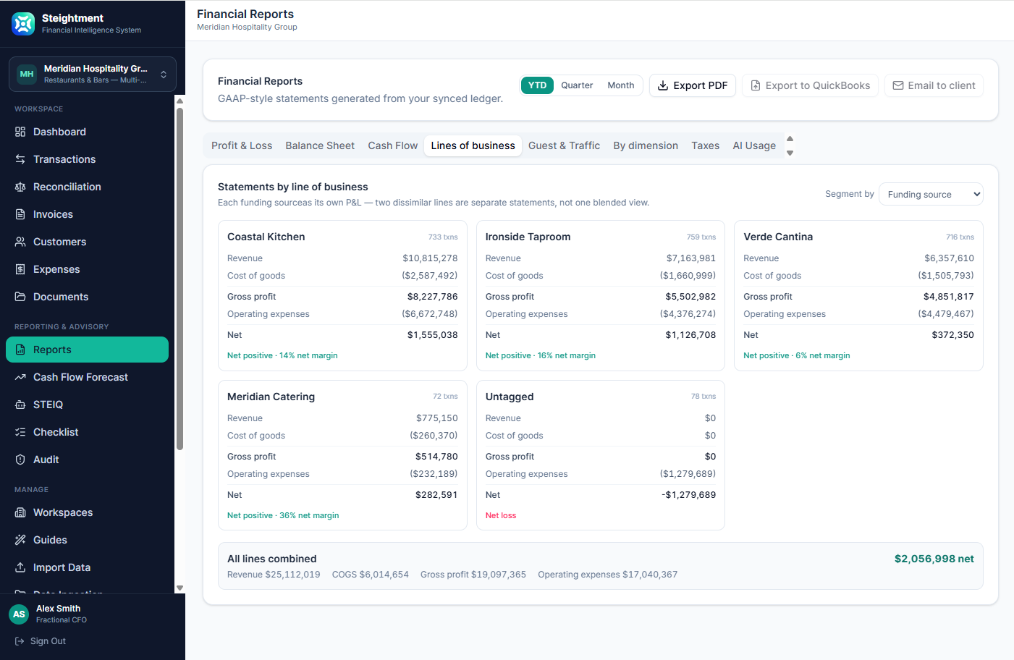This screenshot has width=1014, height=660.
Task: Open the AI Usage tab
Action: pos(754,145)
